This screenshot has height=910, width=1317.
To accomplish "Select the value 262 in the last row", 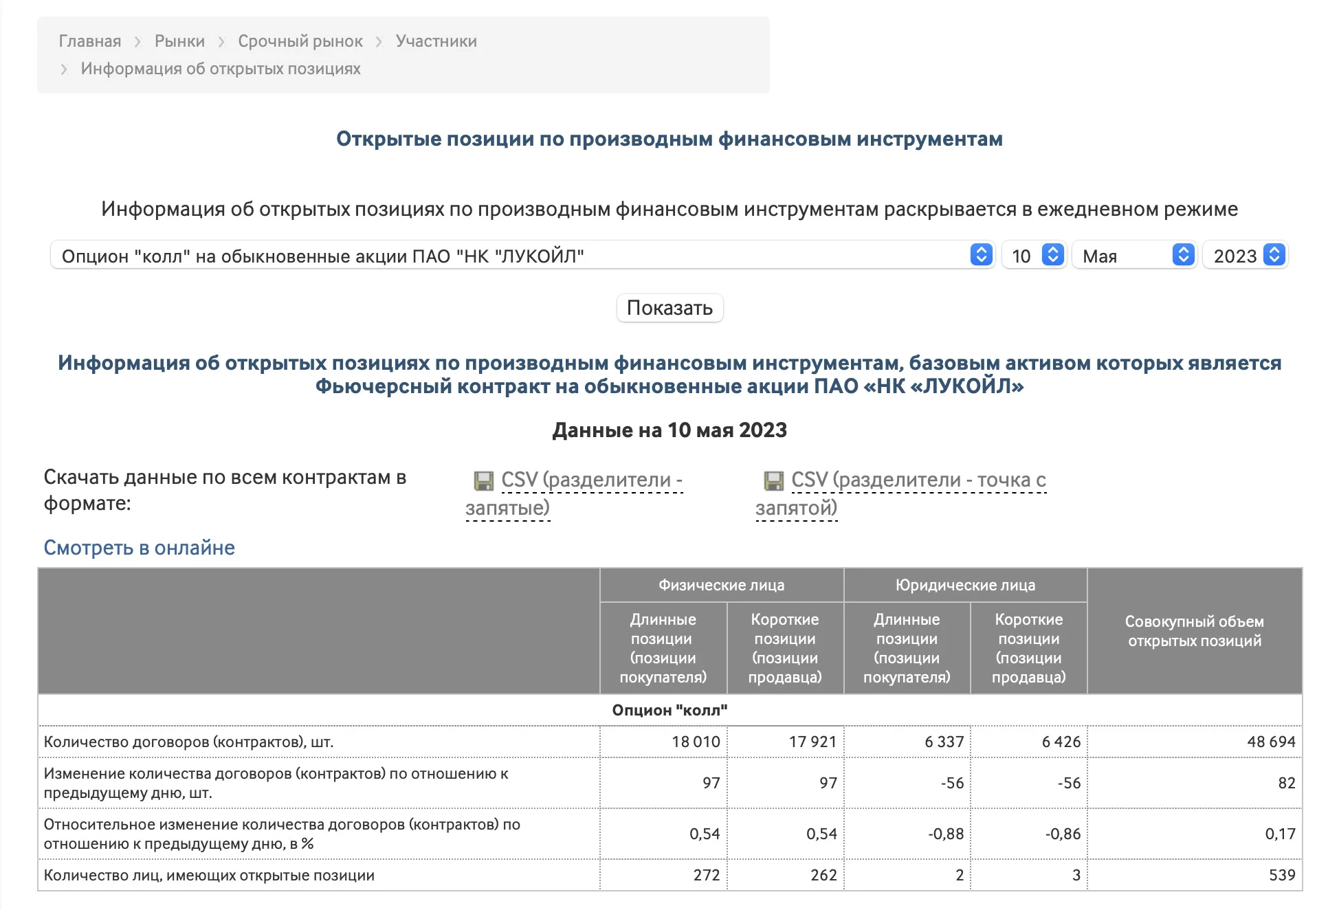I will tap(823, 875).
